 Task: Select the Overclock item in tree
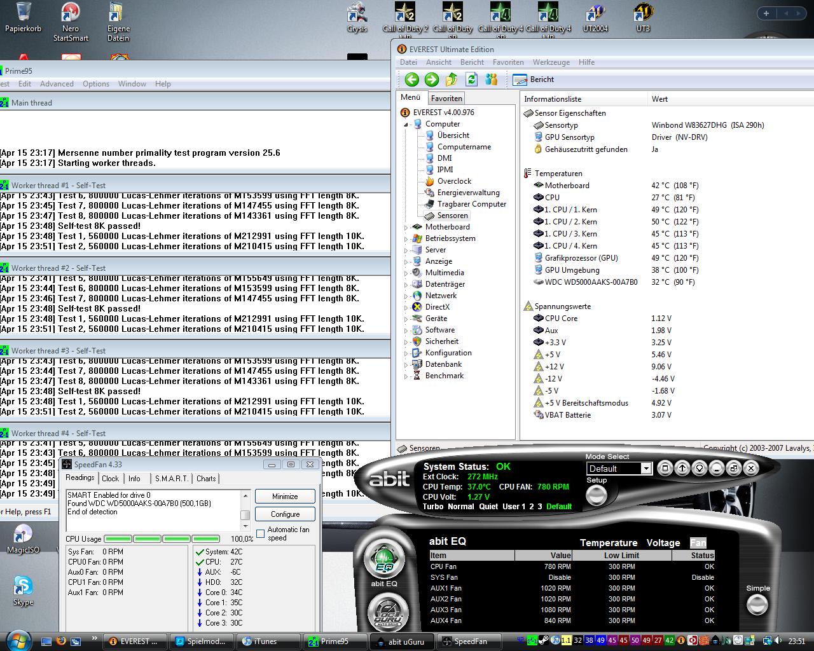pyautogui.click(x=454, y=181)
